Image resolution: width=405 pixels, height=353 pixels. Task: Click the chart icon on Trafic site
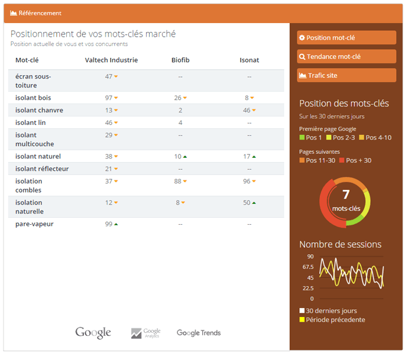[303, 76]
